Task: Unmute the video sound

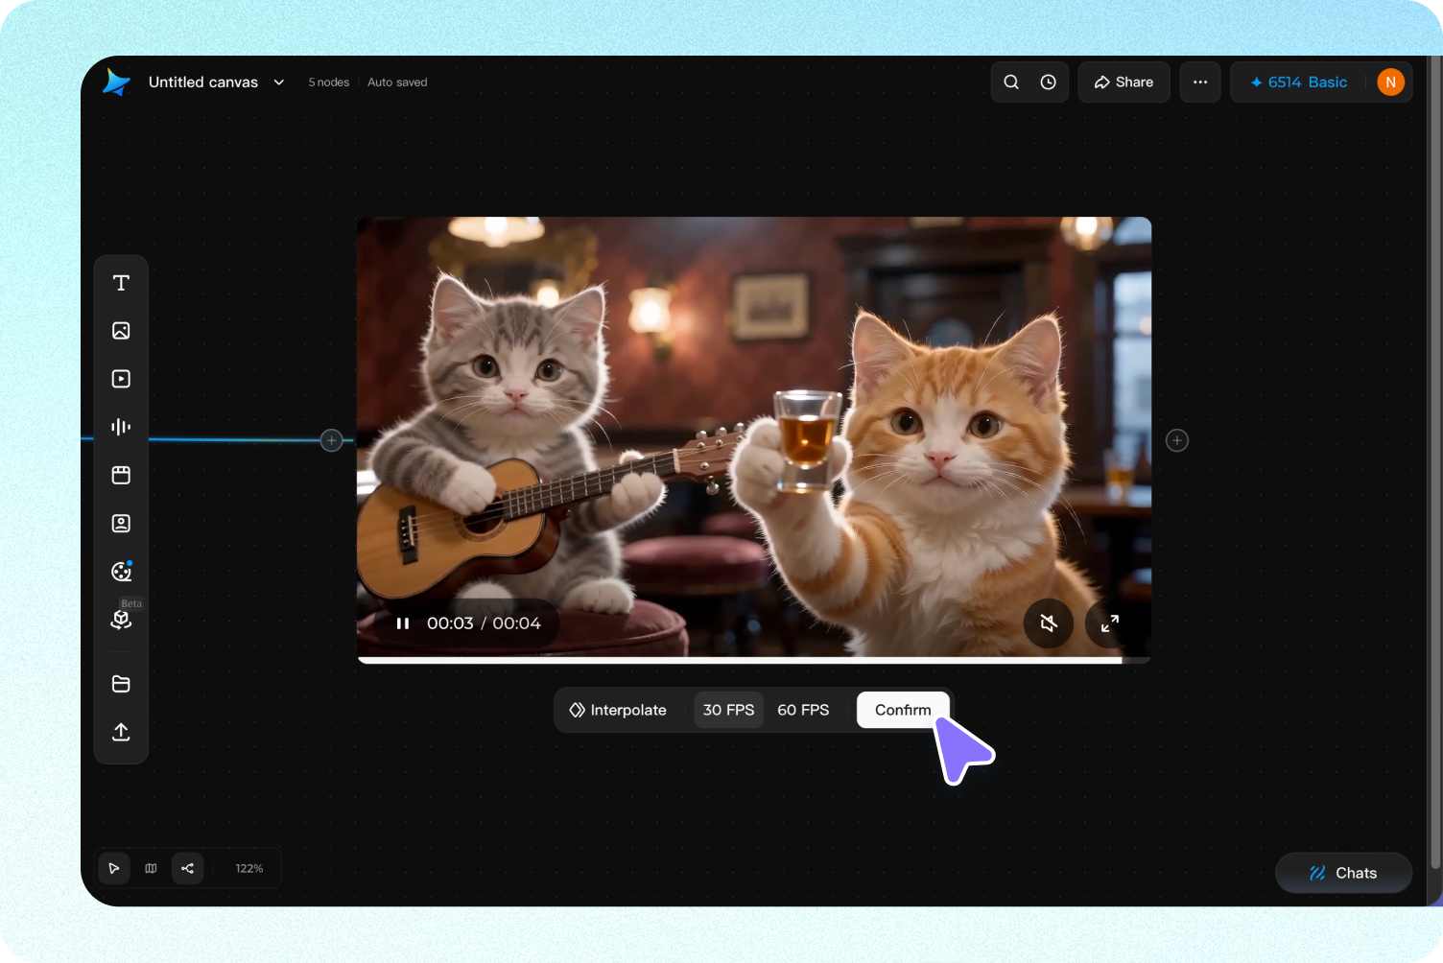Action: tap(1049, 623)
